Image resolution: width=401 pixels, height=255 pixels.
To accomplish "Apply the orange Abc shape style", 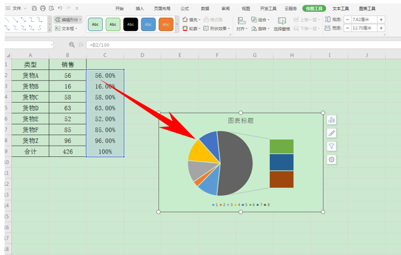I will pos(166,24).
